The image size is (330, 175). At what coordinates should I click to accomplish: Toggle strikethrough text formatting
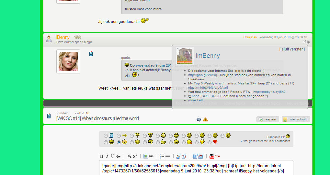click(118, 156)
